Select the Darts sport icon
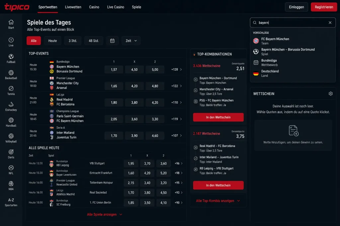This screenshot has height=226, width=340. point(11,152)
